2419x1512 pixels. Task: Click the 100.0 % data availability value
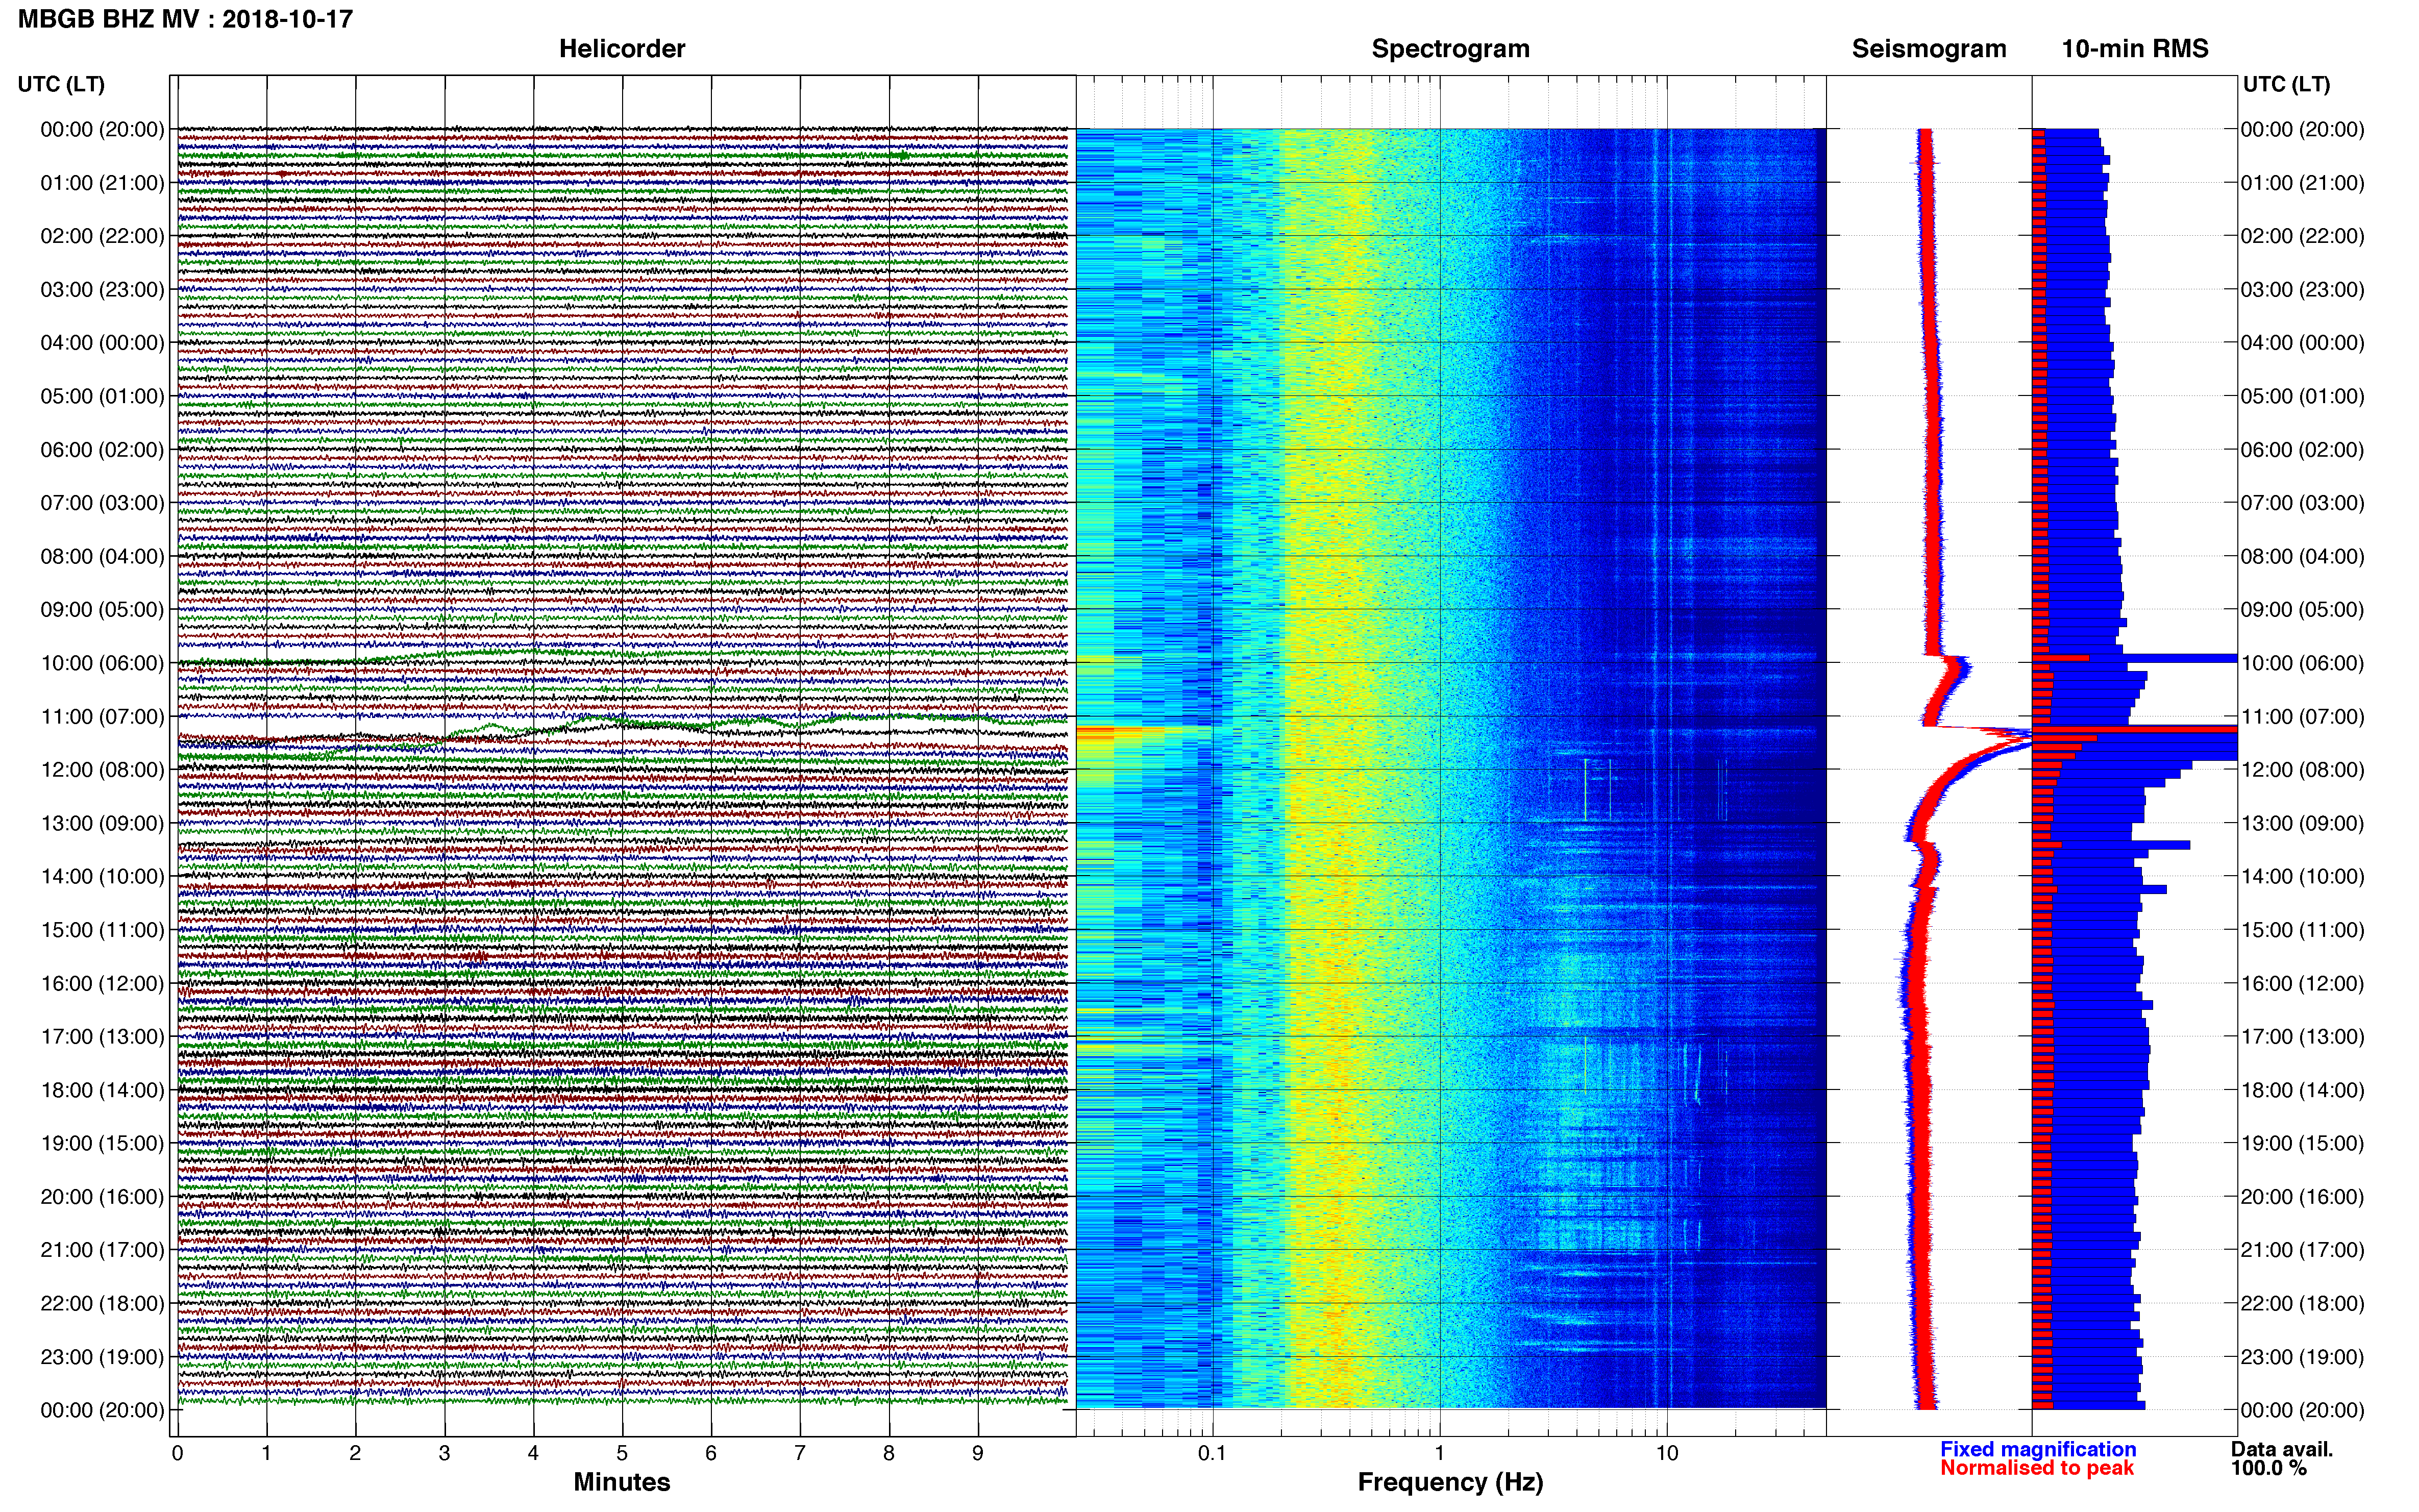(2269, 1468)
